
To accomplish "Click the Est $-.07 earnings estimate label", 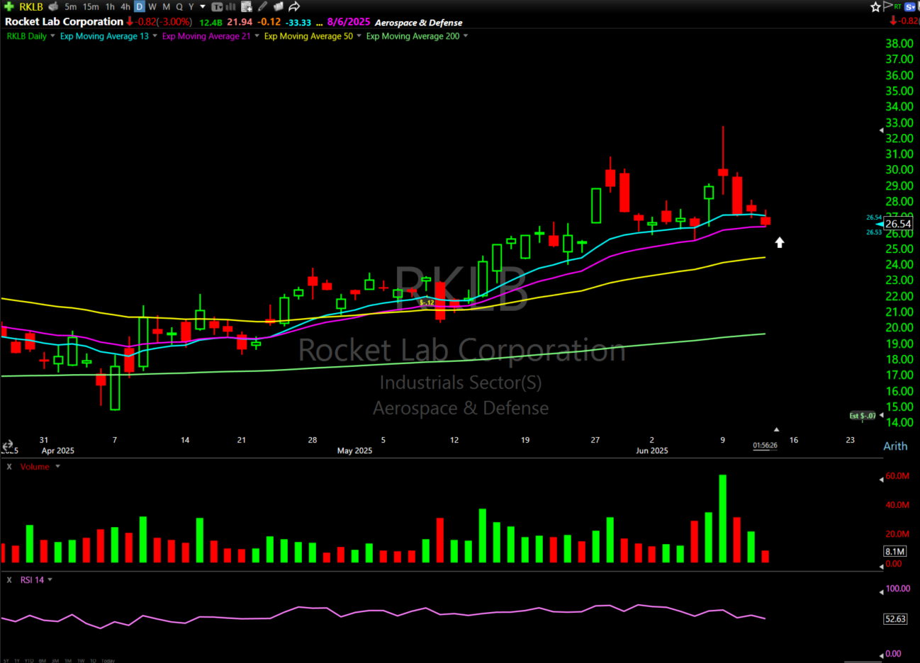I will pyautogui.click(x=863, y=416).
